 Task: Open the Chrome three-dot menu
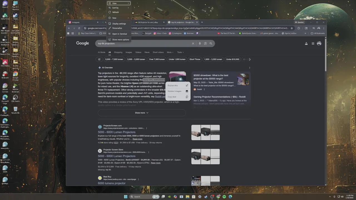coord(323,28)
